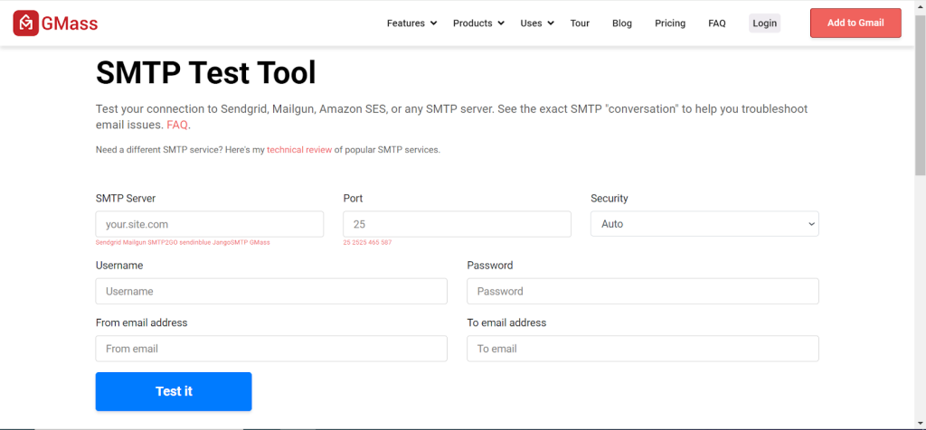Follow the FAQ link in the description
926x430 pixels.
coord(177,126)
